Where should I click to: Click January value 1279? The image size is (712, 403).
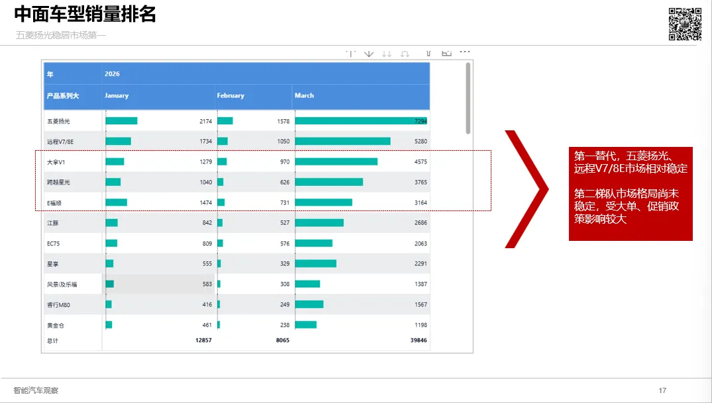click(206, 162)
